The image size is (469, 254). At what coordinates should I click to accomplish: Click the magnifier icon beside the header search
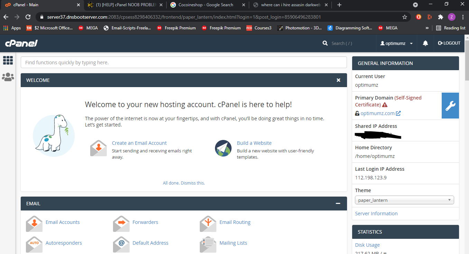coord(325,43)
